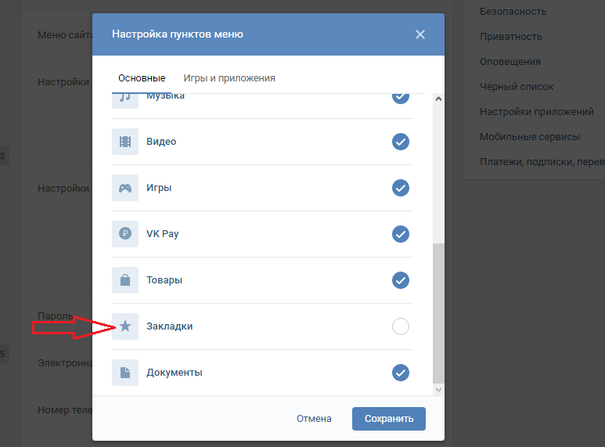
Task: Click the Документы label text
Action: pos(175,373)
